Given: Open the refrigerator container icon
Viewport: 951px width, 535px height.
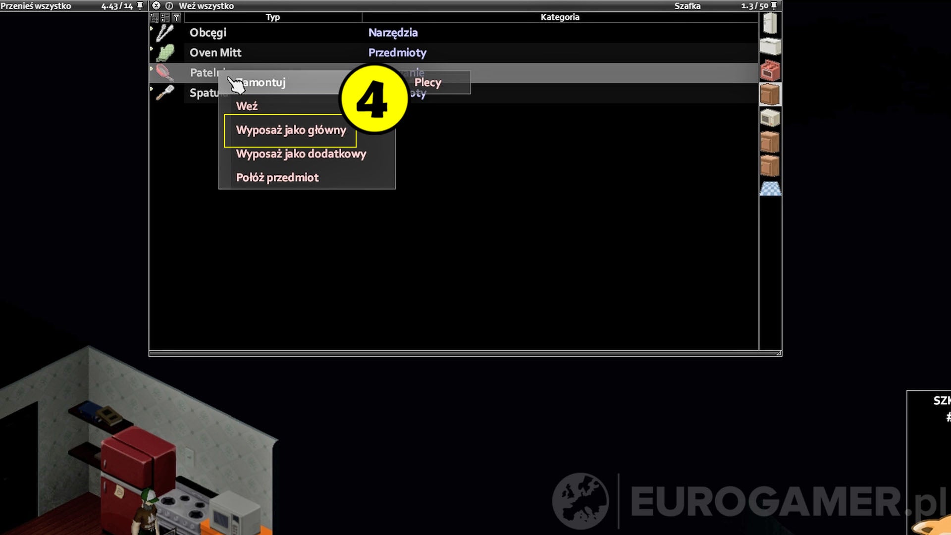Looking at the screenshot, I should [x=770, y=23].
